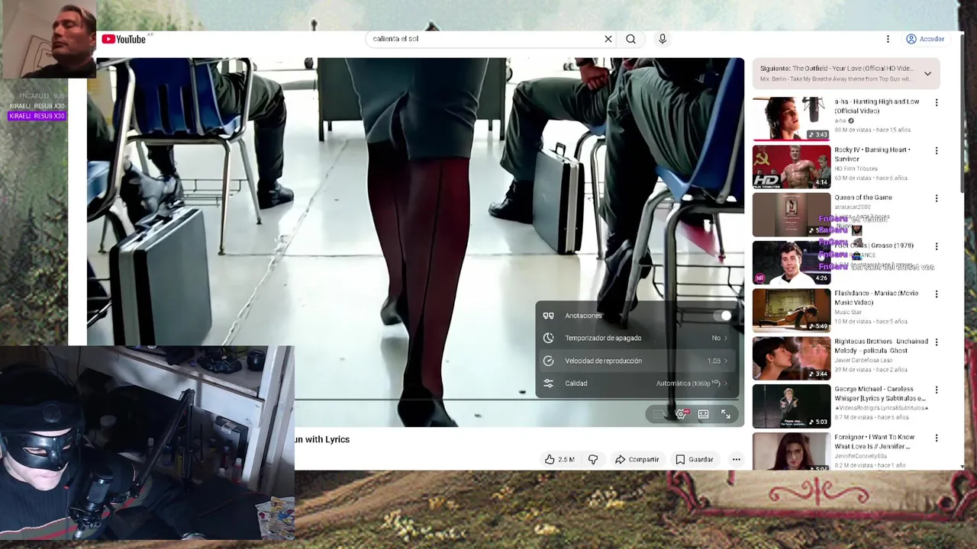Click the 'a-ha' channel name
Screen dimensions: 977x549
[840, 120]
